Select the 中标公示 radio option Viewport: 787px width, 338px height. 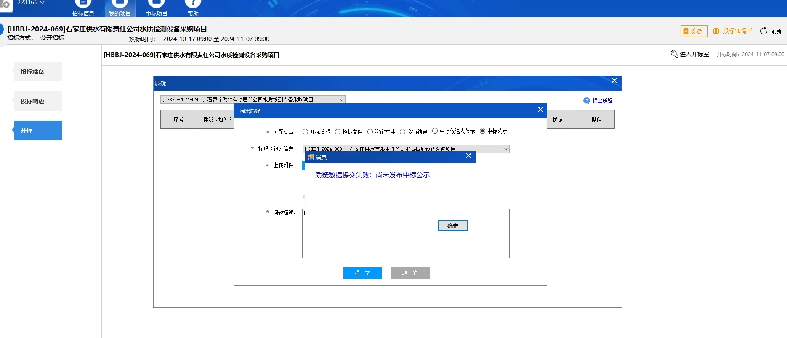(x=482, y=131)
